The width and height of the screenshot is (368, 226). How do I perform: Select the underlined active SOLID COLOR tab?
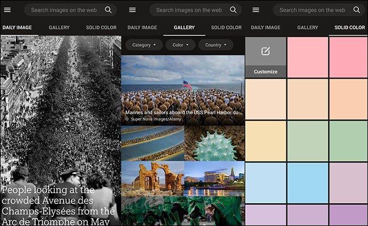click(x=350, y=27)
